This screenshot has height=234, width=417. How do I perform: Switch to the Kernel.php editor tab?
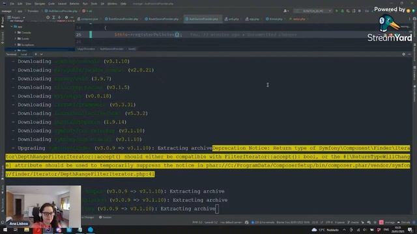274,19
